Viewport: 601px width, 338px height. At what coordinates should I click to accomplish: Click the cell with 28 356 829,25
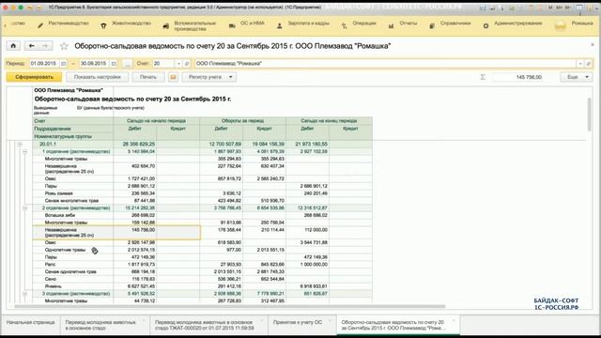(135, 144)
